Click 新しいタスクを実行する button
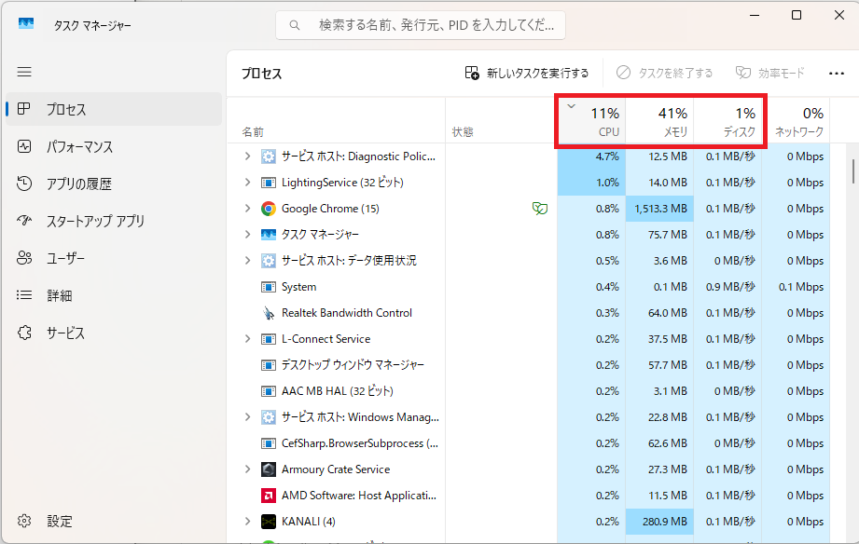Screen dimensions: 859x544 click(x=526, y=73)
